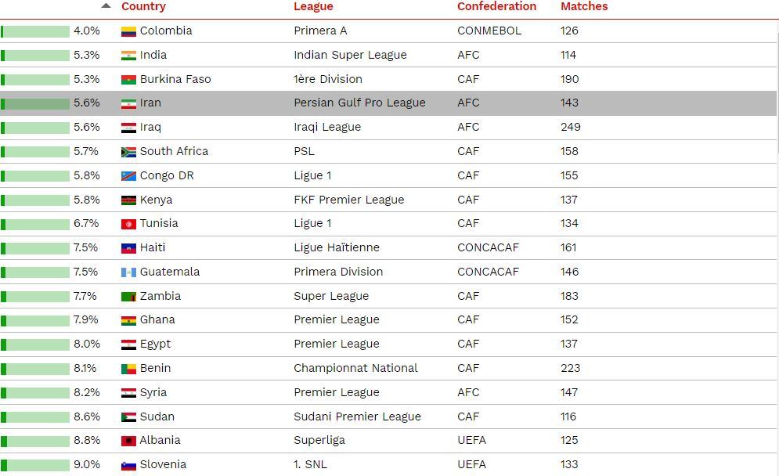Click the Egypt flag icon
This screenshot has width=779, height=476.
[x=129, y=344]
